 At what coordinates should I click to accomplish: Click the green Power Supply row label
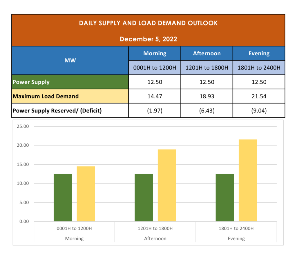click(70, 82)
